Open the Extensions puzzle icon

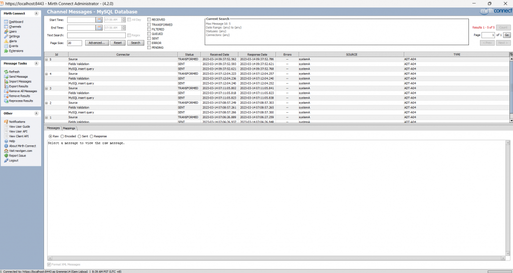pyautogui.click(x=6, y=51)
